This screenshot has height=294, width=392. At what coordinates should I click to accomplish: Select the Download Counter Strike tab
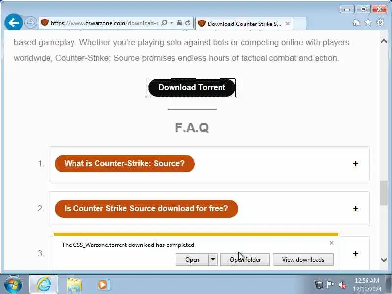click(244, 24)
